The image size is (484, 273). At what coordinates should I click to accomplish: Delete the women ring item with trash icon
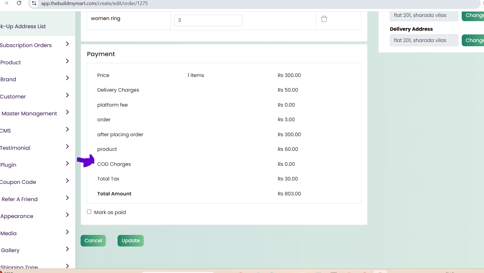click(x=324, y=19)
